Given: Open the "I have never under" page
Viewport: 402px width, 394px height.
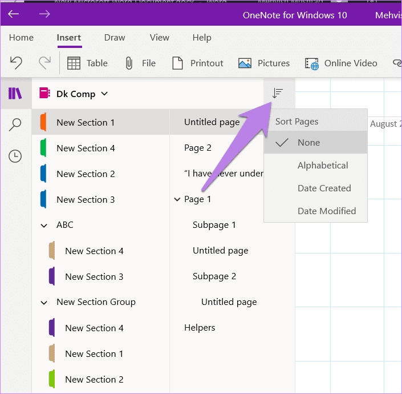Looking at the screenshot, I should coord(224,174).
